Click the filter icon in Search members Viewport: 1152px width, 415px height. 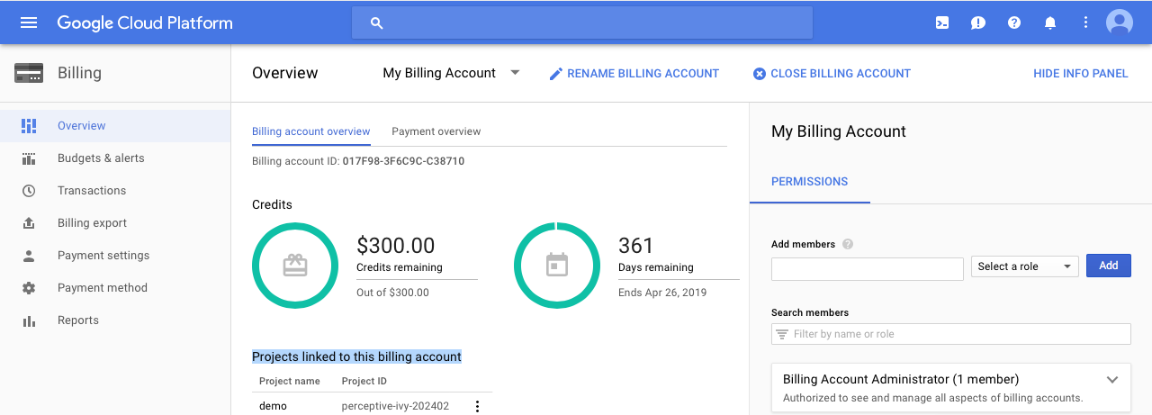click(781, 334)
